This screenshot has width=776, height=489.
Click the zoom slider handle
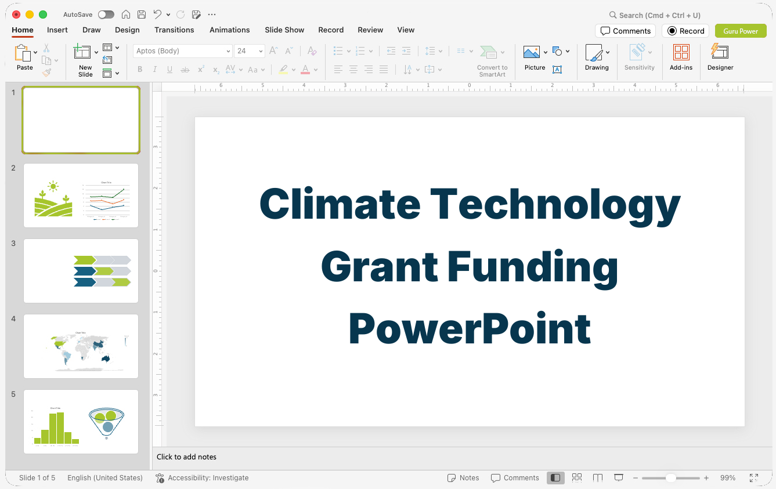point(670,478)
